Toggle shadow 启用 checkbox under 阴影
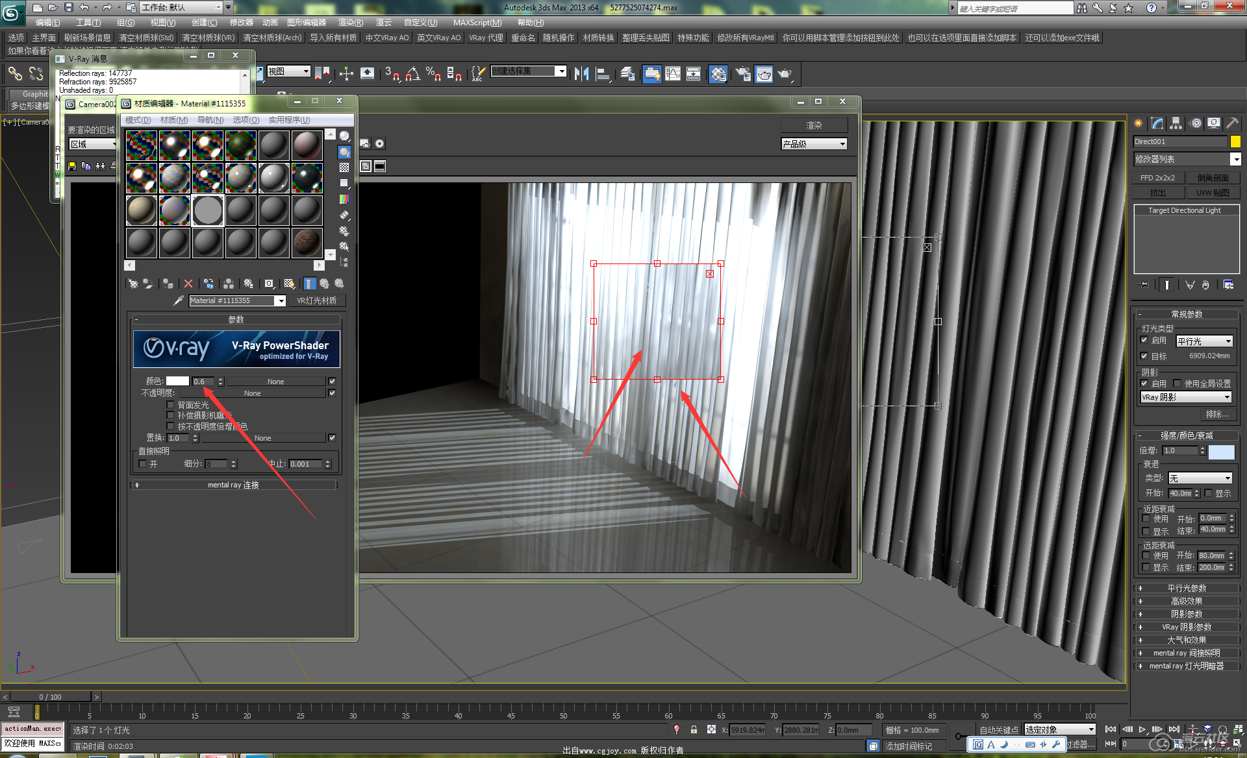Screen dimensions: 1247x758 coord(1144,384)
